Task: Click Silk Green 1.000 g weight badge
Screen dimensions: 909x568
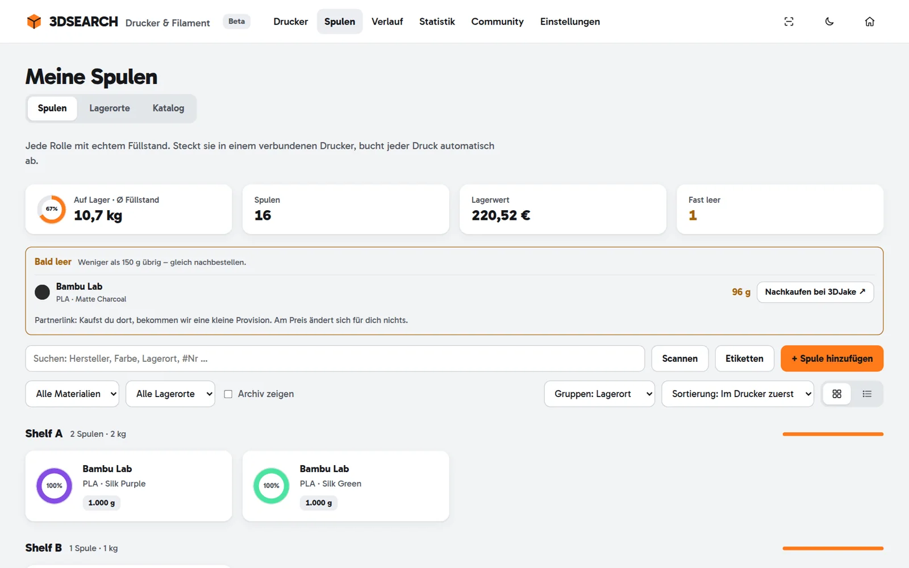Action: (x=319, y=503)
